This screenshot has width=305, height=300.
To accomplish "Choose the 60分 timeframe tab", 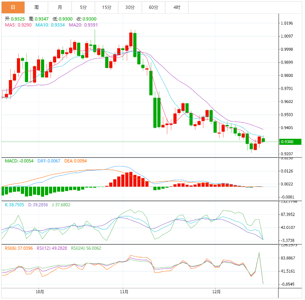I will 153,7.
